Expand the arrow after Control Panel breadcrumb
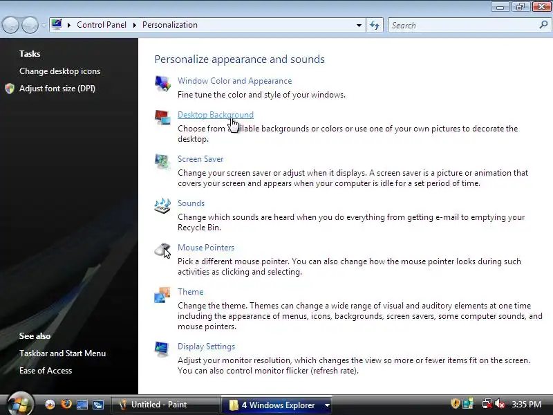Screen dimensions: 553x415 point(135,25)
